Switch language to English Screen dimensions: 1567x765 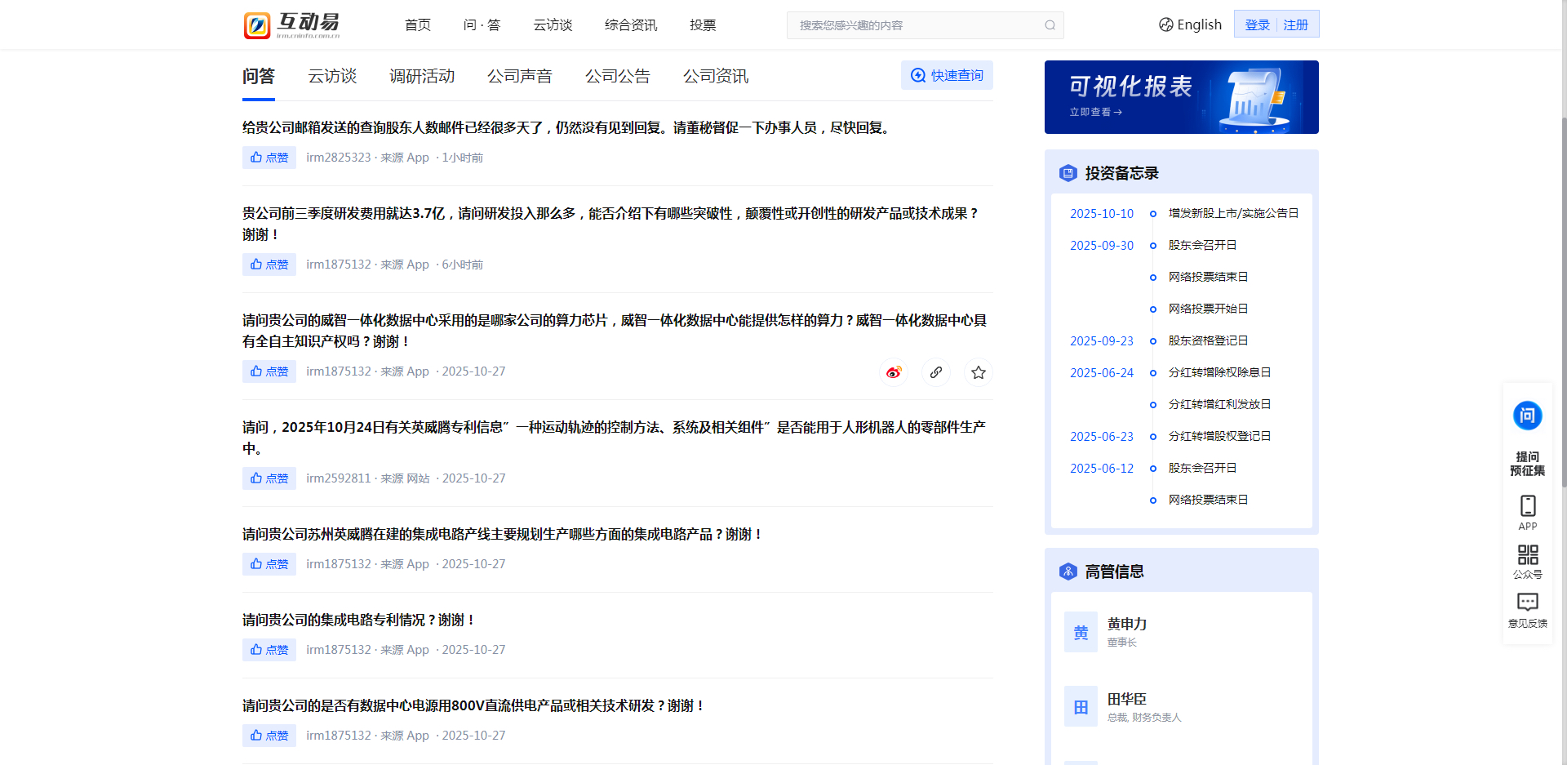tap(1190, 24)
